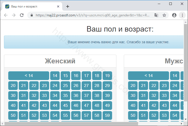Choose female age 14
This screenshot has width=188, height=126.
55,76
